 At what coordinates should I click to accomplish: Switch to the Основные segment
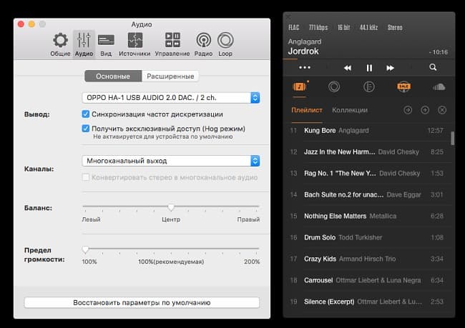pos(113,76)
